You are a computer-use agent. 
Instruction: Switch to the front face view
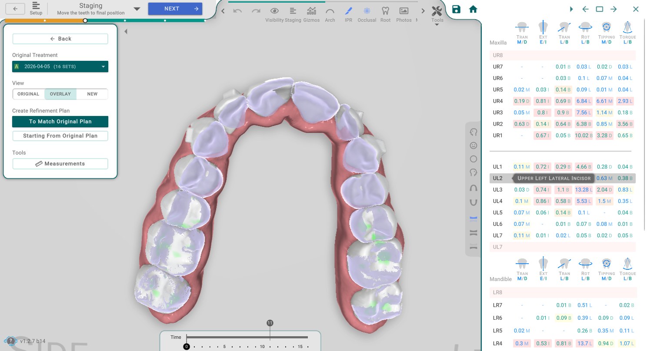tap(474, 146)
